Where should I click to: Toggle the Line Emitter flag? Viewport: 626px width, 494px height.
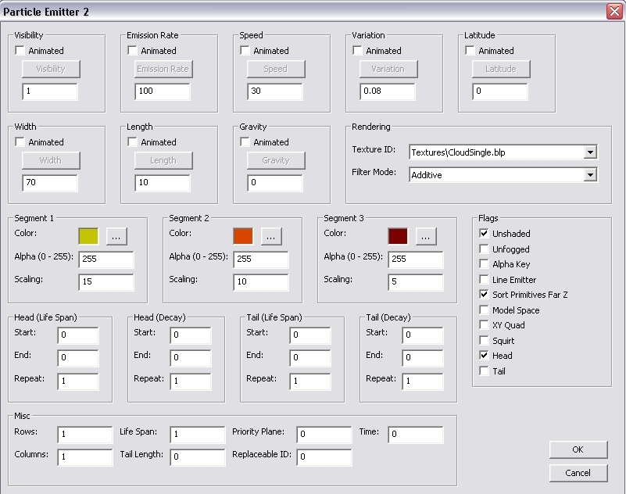coord(484,279)
